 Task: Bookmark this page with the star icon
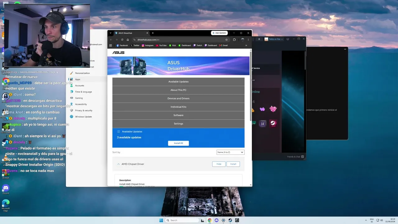tap(226, 40)
